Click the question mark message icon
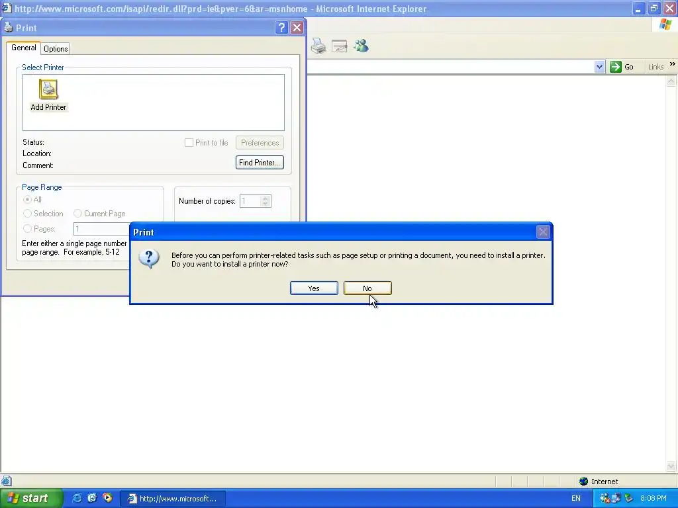The height and width of the screenshot is (508, 678). tap(149, 259)
